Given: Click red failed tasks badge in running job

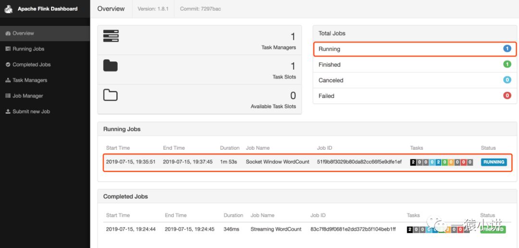Looking at the screenshot, I should point(464,162).
